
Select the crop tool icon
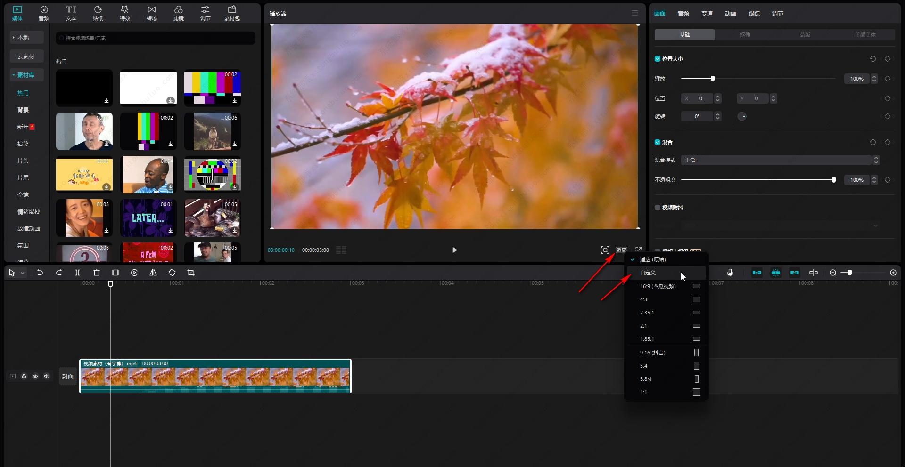coord(191,273)
